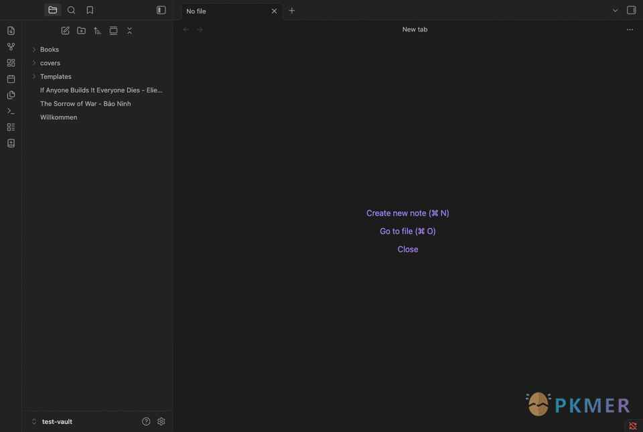The width and height of the screenshot is (643, 432).
Task: Change the file sort order
Action: [97, 31]
